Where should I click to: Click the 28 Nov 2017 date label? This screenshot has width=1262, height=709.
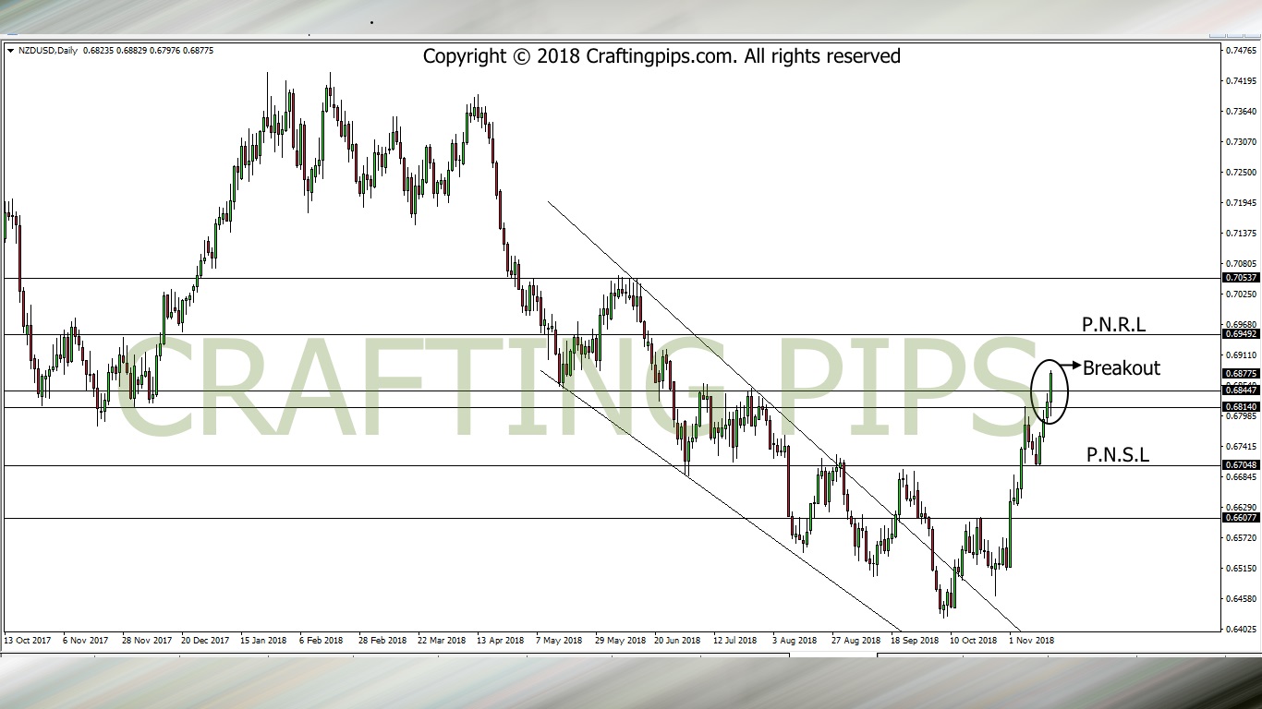coord(145,640)
